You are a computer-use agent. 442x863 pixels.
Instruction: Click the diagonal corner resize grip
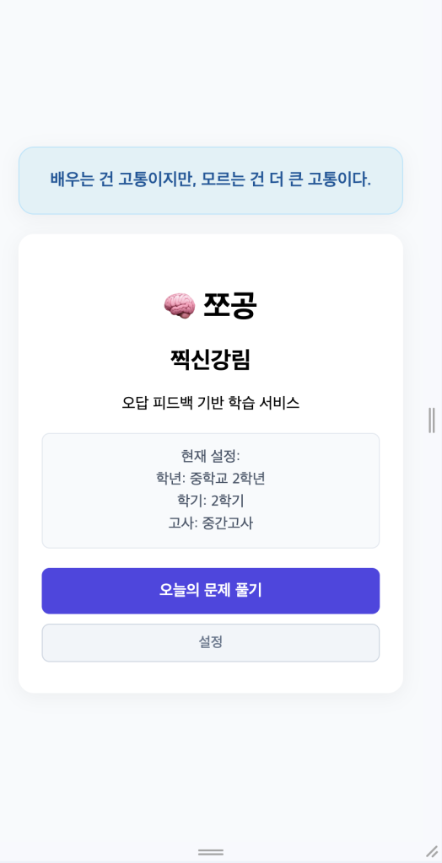[x=432, y=851]
